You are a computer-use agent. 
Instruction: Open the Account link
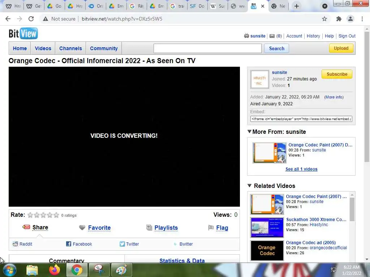click(294, 36)
